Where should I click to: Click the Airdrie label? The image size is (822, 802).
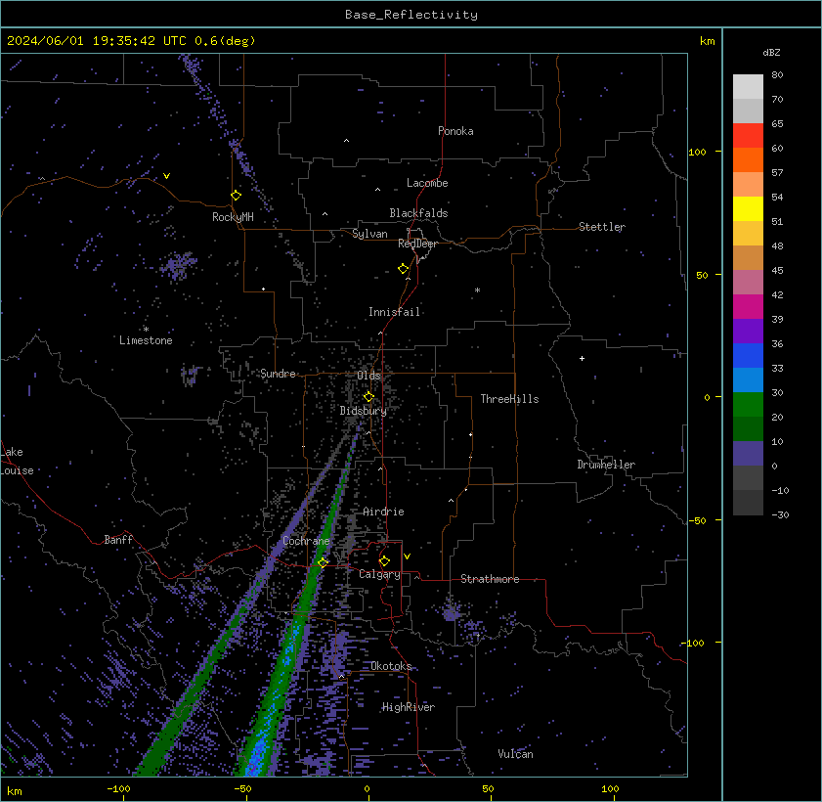(x=383, y=512)
